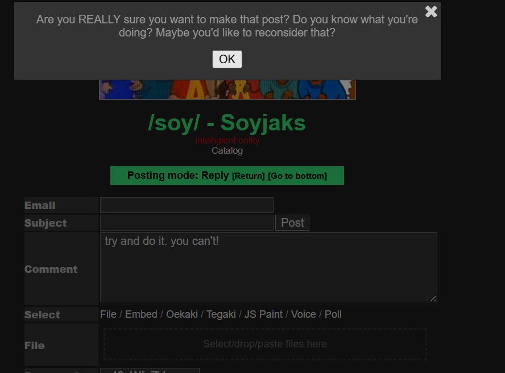Click into the Subject text field
The image size is (505, 373).
click(187, 223)
